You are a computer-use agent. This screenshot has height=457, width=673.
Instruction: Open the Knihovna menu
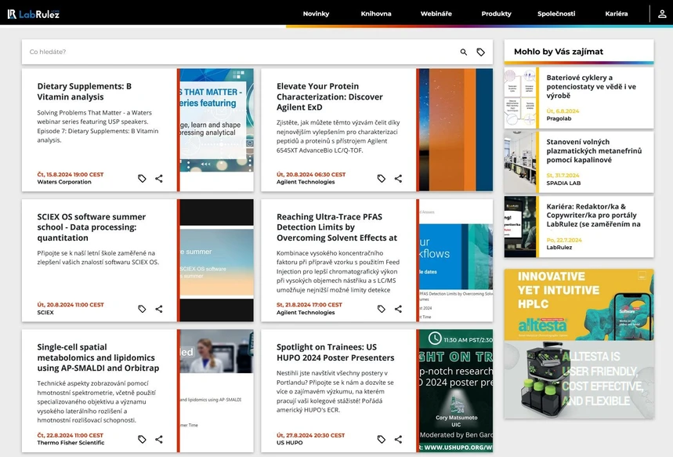pos(376,14)
